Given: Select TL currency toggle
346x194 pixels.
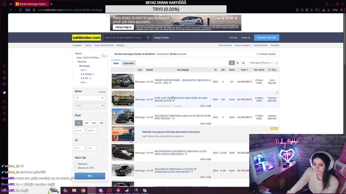Looking at the screenshot, I should [79, 123].
